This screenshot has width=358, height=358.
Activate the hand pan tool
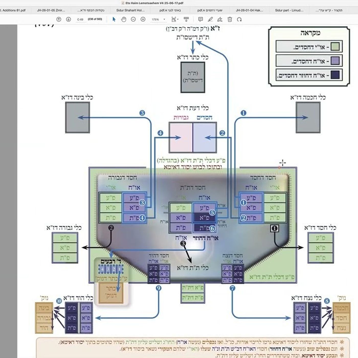(124, 19)
